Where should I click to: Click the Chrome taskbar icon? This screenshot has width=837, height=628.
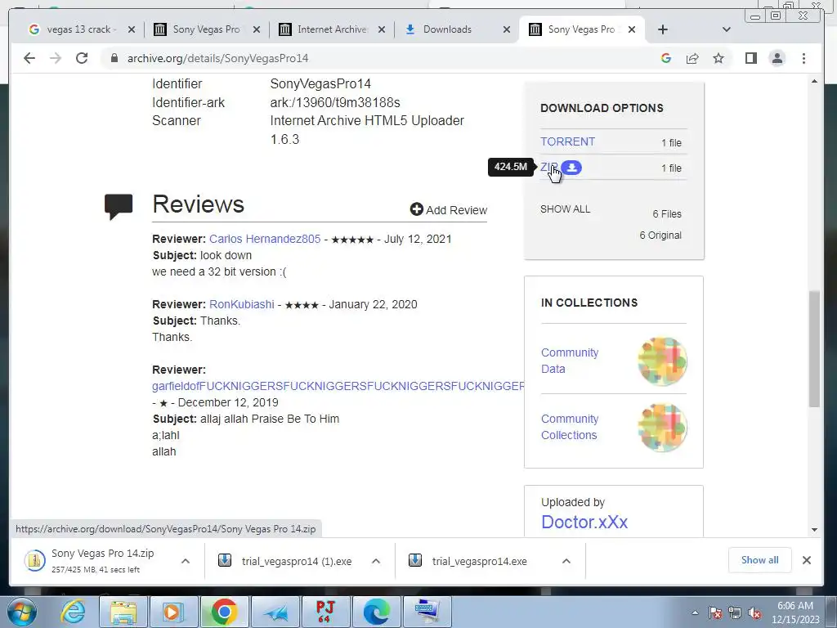224,612
